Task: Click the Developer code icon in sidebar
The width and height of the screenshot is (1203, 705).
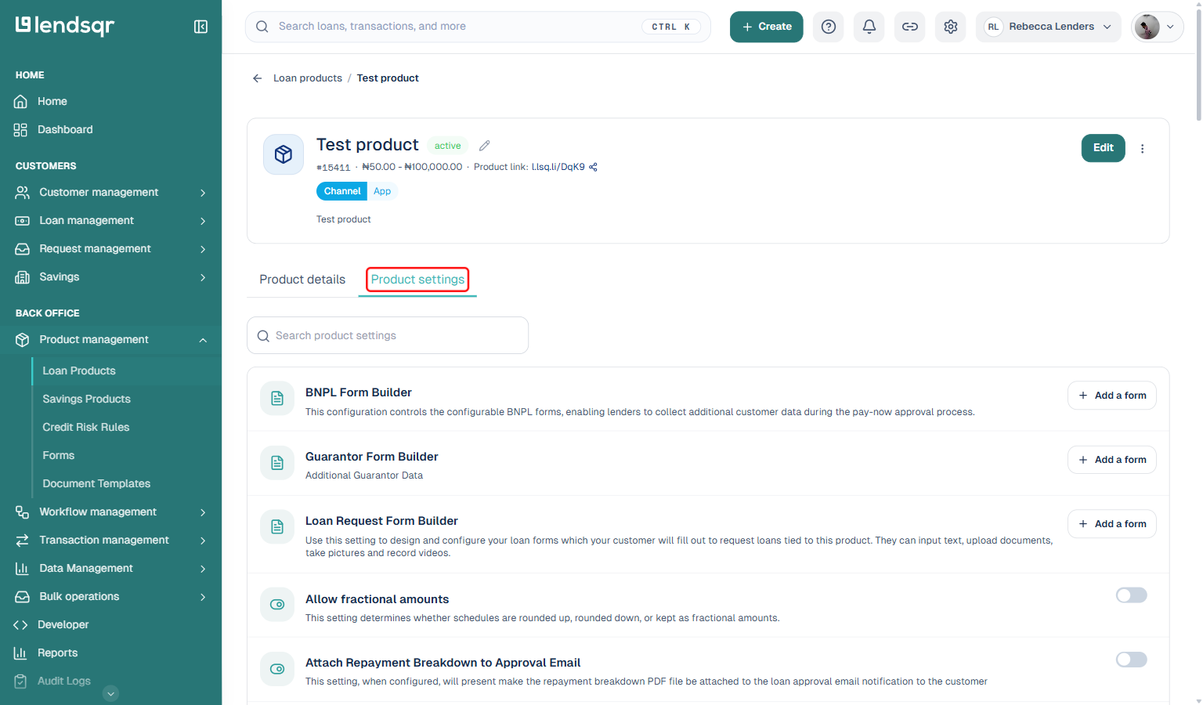Action: pos(21,625)
